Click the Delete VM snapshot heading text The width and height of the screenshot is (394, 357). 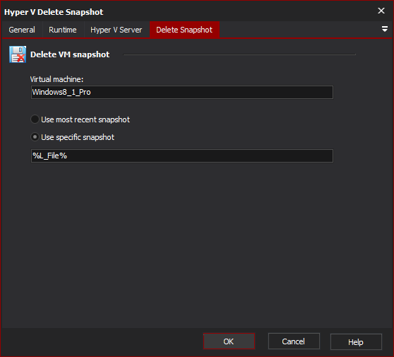coord(70,54)
